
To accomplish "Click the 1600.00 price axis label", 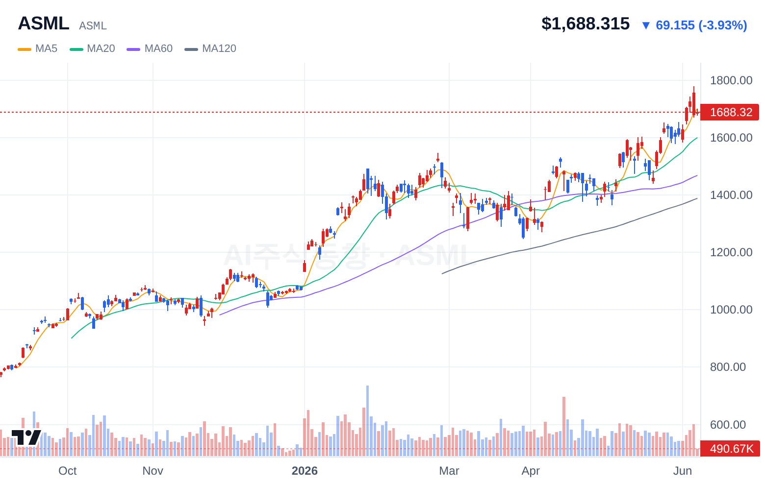I will coord(731,138).
